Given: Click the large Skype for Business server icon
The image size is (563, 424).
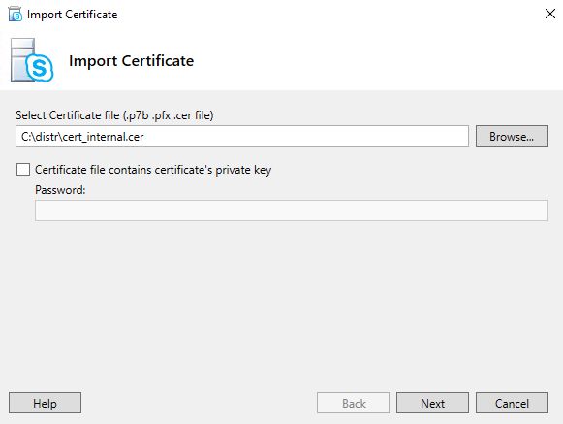Looking at the screenshot, I should pyautogui.click(x=32, y=60).
